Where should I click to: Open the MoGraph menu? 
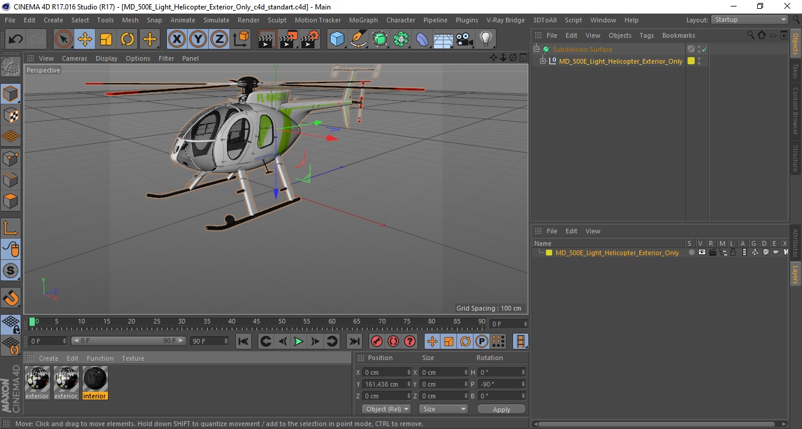point(363,20)
